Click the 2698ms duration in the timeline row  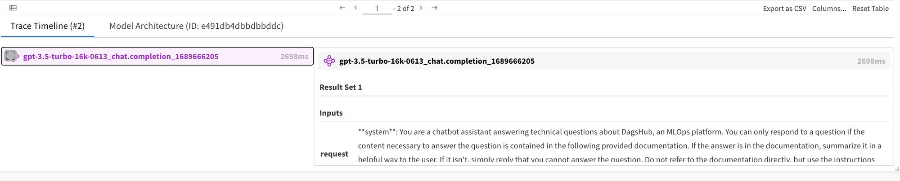click(x=294, y=56)
